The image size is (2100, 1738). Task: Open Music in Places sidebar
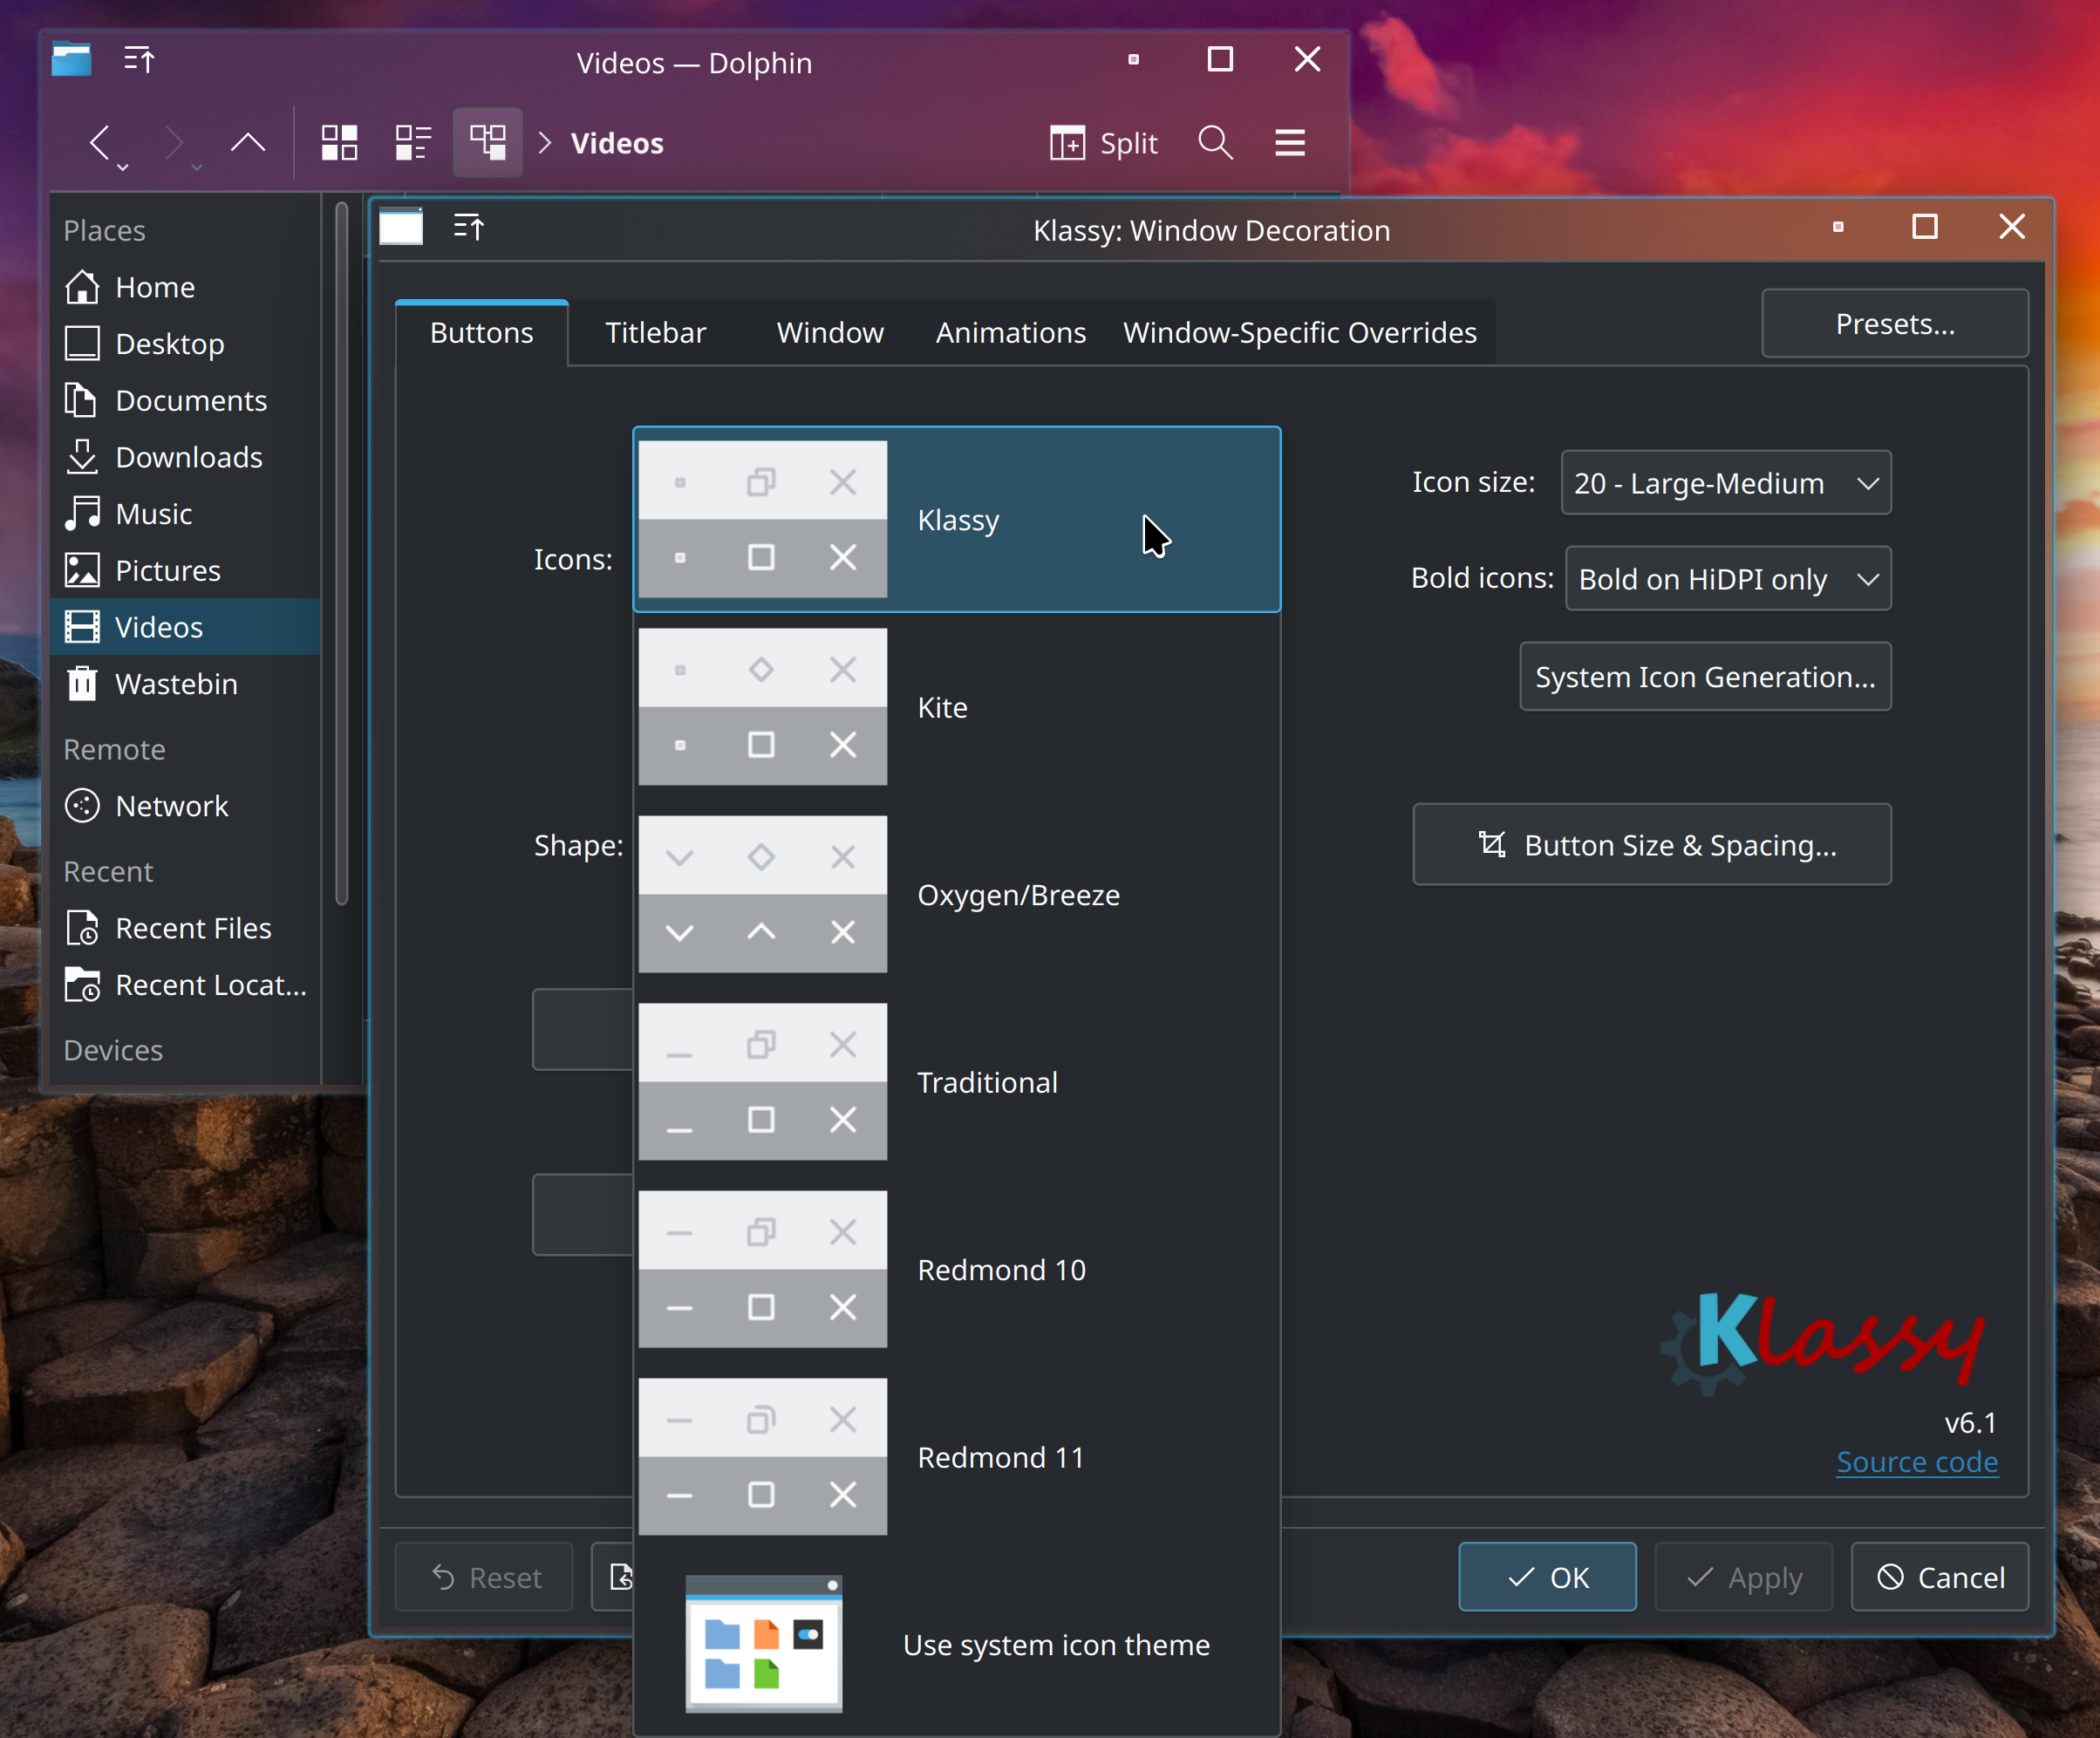(x=185, y=514)
